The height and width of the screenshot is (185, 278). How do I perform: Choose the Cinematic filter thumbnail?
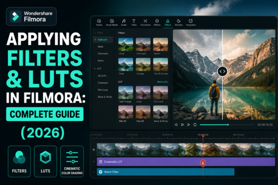coord(143,44)
